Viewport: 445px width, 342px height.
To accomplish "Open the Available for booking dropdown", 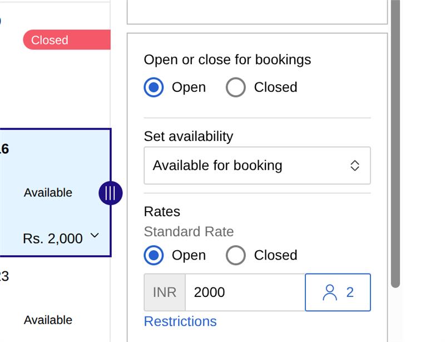I will (x=256, y=165).
